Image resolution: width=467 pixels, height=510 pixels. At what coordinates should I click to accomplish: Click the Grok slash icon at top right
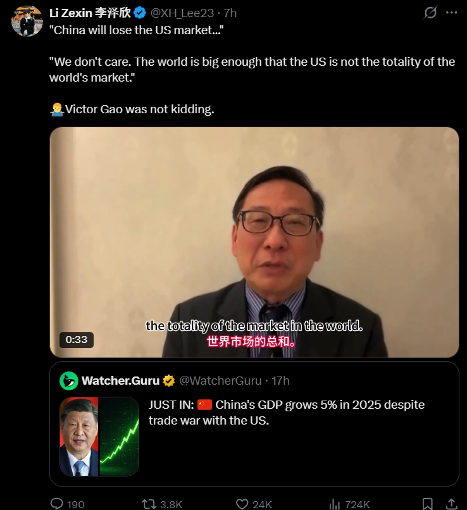point(430,13)
